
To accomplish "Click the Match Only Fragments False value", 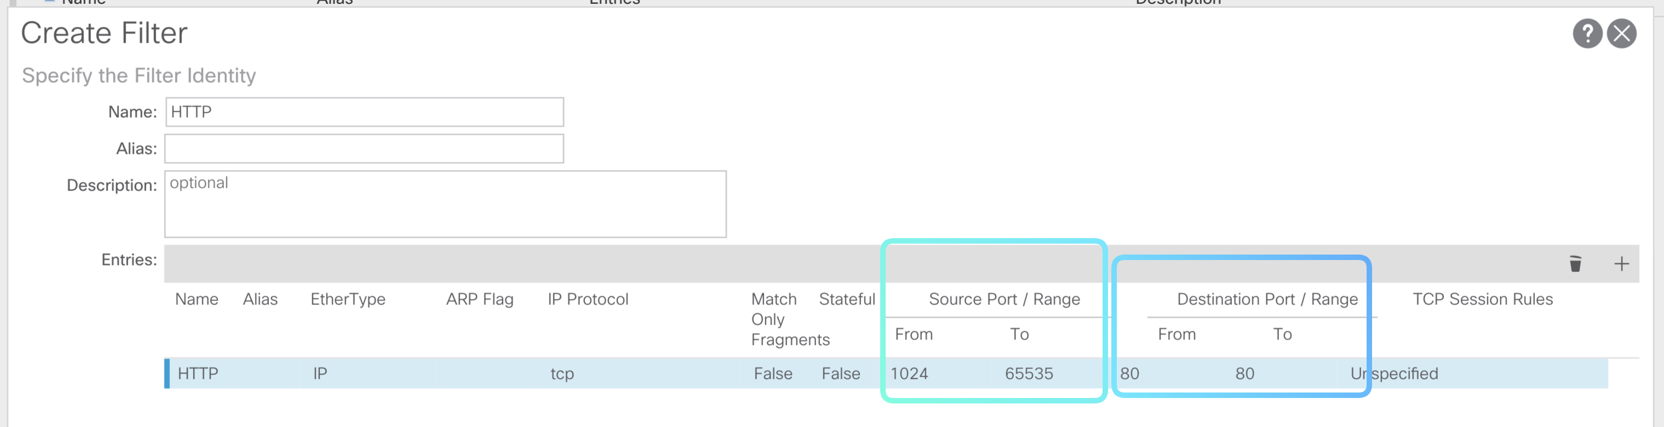I will (x=772, y=373).
